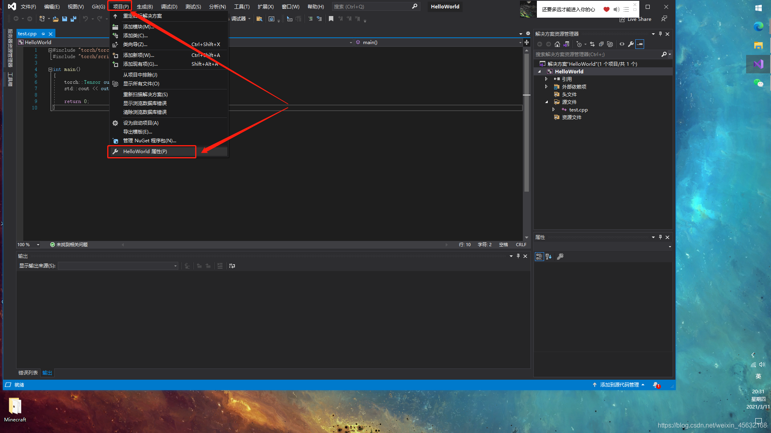This screenshot has width=771, height=433.
Task: Open the output source dropdown
Action: pyautogui.click(x=118, y=266)
